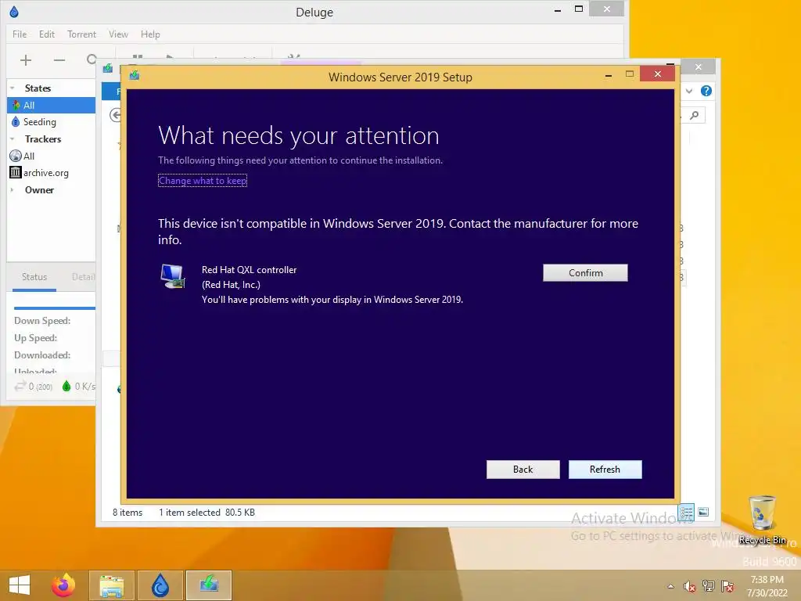Collapse the States section in Deluge sidebar
Image resolution: width=801 pixels, height=601 pixels.
[x=13, y=88]
